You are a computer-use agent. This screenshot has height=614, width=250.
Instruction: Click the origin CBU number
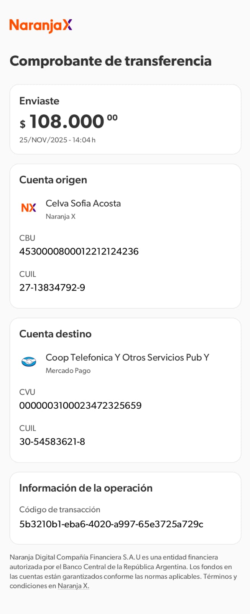click(x=79, y=251)
